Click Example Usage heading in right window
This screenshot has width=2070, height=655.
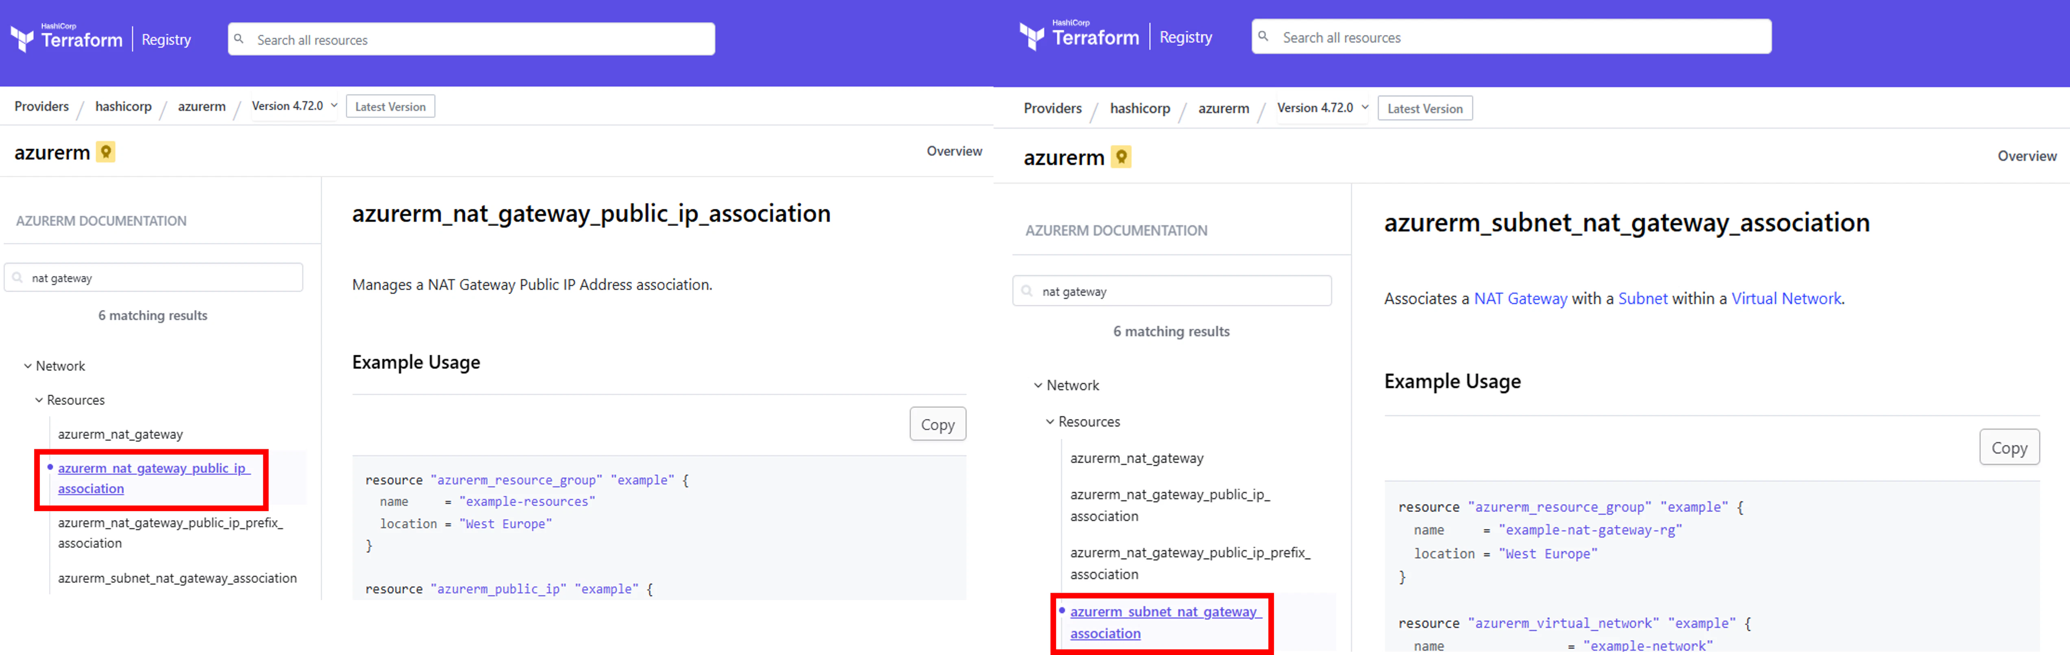click(1452, 381)
